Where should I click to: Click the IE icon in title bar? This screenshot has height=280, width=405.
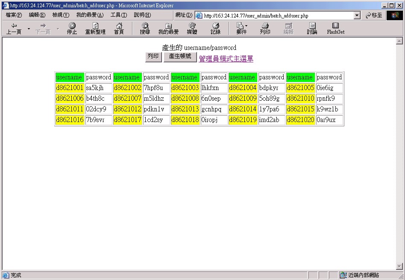point(6,6)
